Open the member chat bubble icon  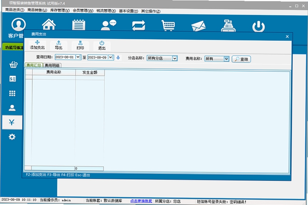click(x=109, y=25)
